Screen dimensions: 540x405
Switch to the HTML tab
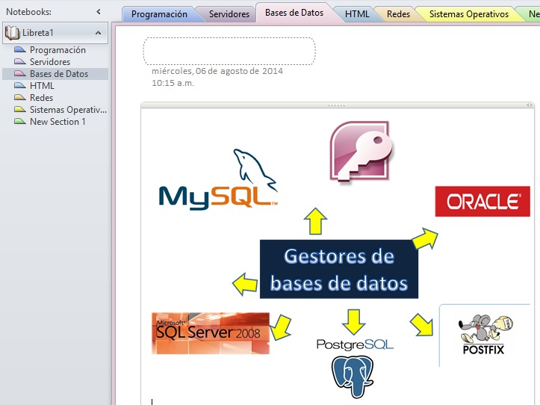click(357, 14)
